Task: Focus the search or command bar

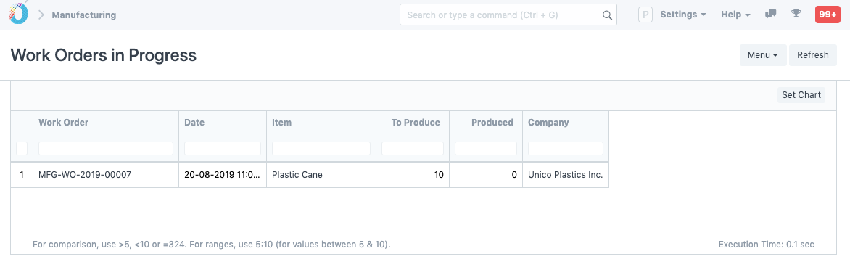Action: pyautogui.click(x=508, y=15)
